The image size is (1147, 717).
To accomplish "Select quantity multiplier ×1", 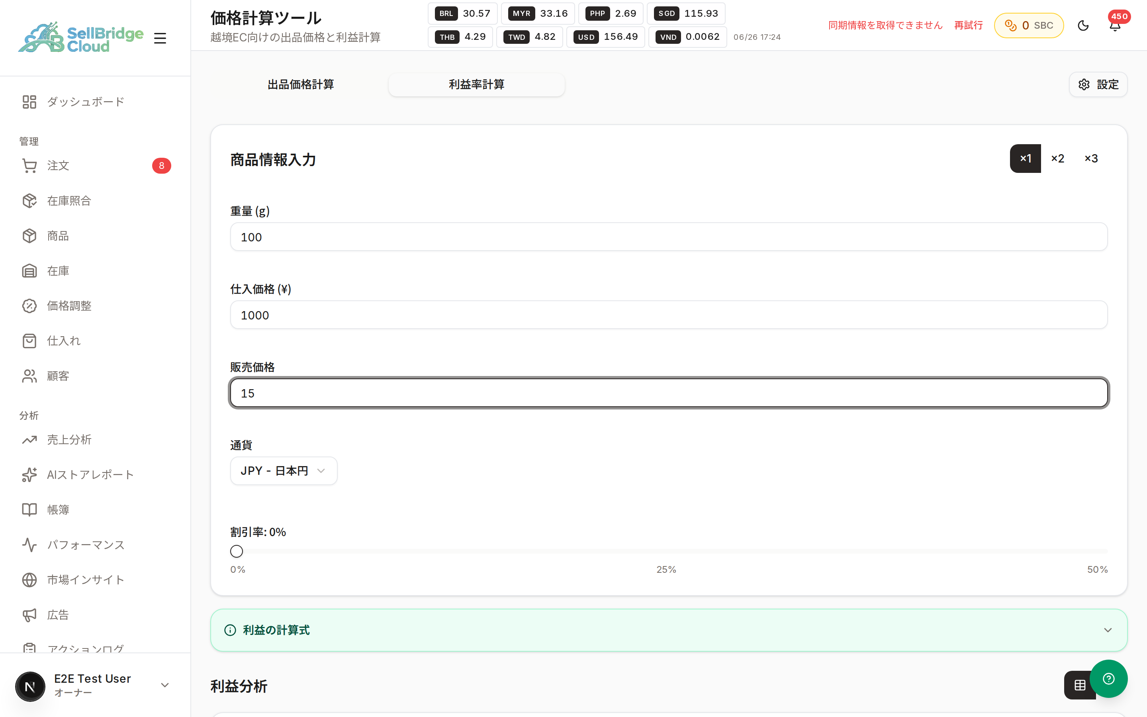I will (x=1025, y=159).
